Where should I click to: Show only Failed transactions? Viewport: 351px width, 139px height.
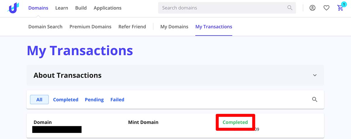tap(117, 99)
